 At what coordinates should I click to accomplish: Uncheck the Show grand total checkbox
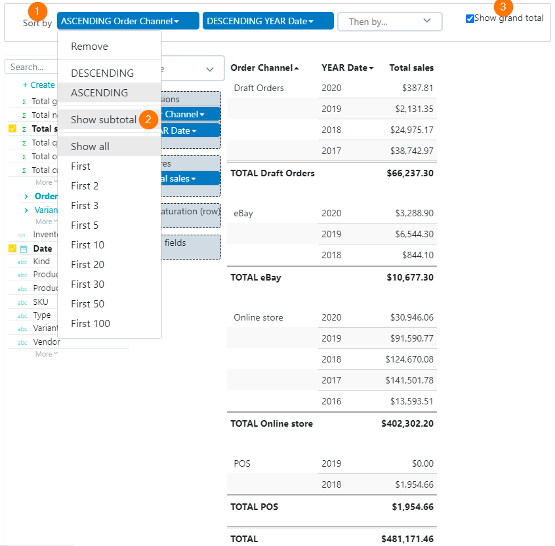(470, 18)
